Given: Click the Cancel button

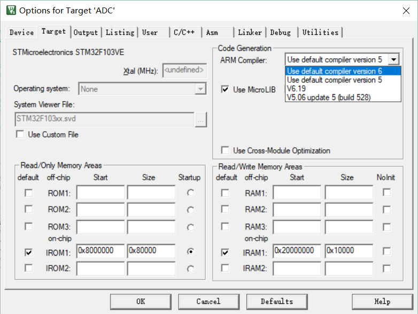Looking at the screenshot, I should (209, 302).
